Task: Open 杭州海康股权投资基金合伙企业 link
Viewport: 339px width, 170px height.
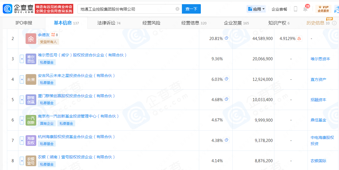Action: 76,137
